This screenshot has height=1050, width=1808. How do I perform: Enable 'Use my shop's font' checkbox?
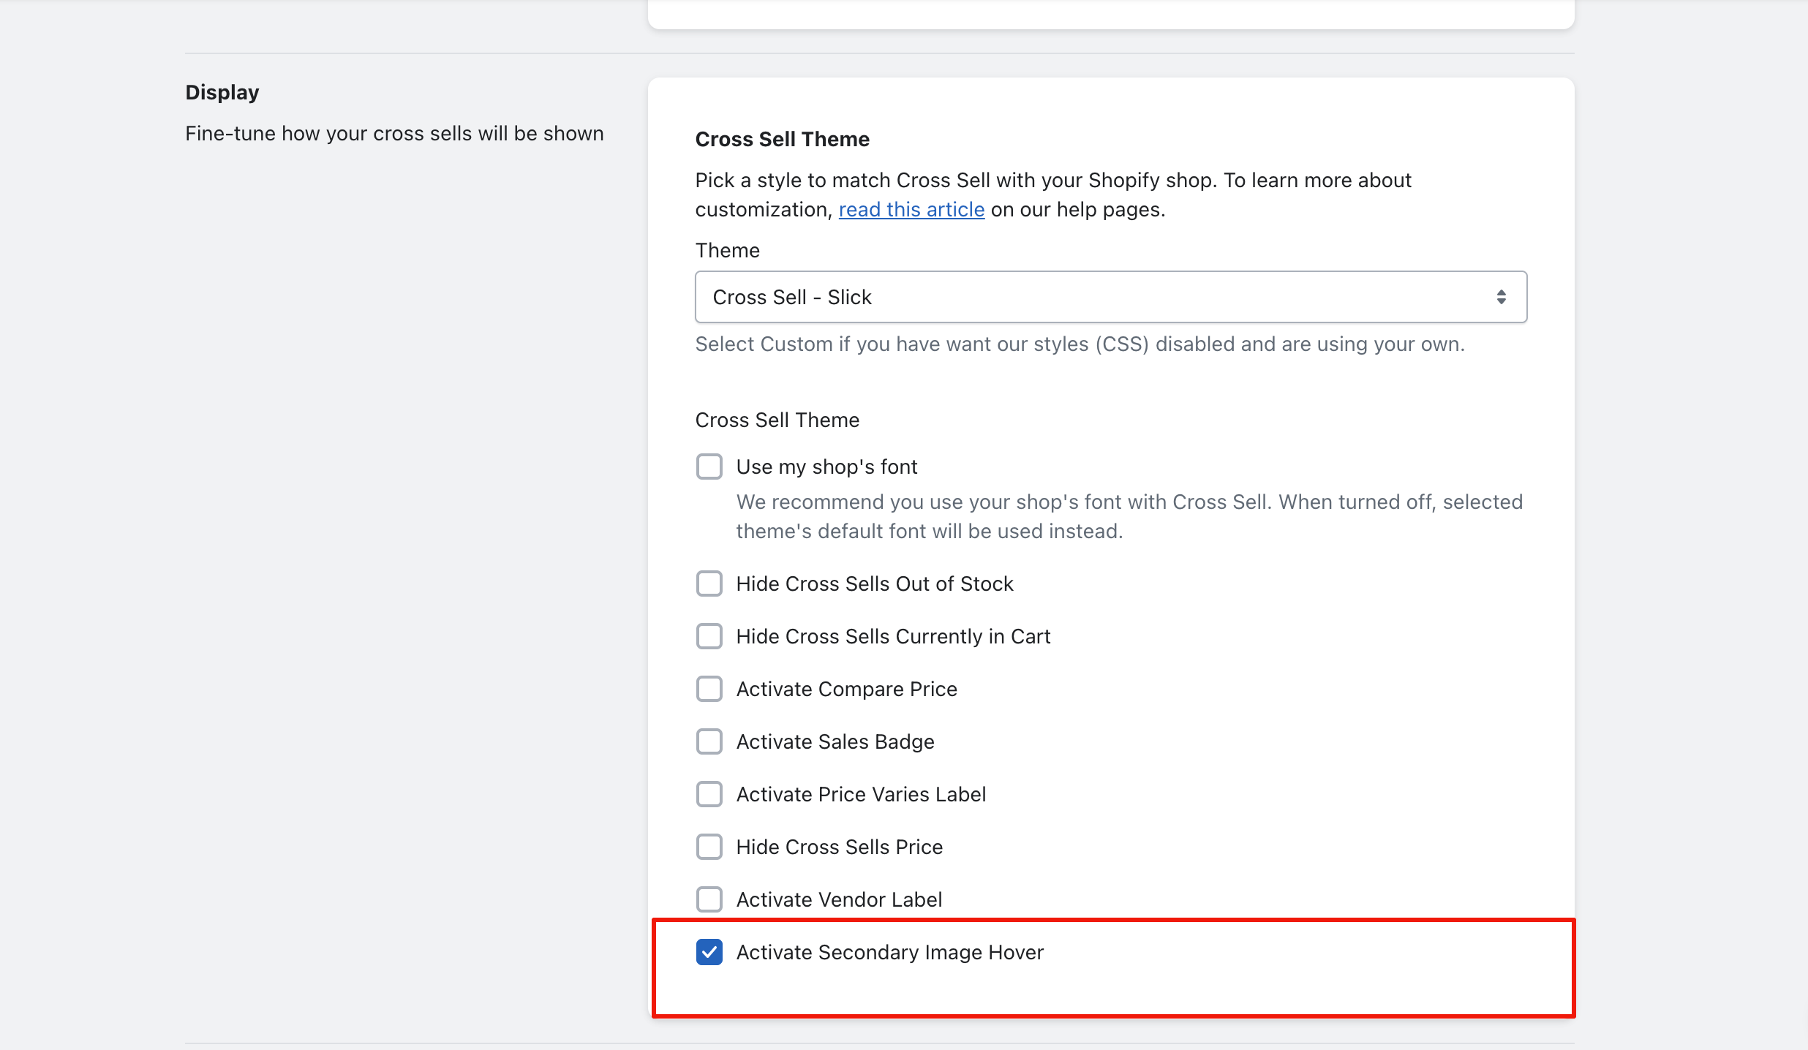[709, 467]
